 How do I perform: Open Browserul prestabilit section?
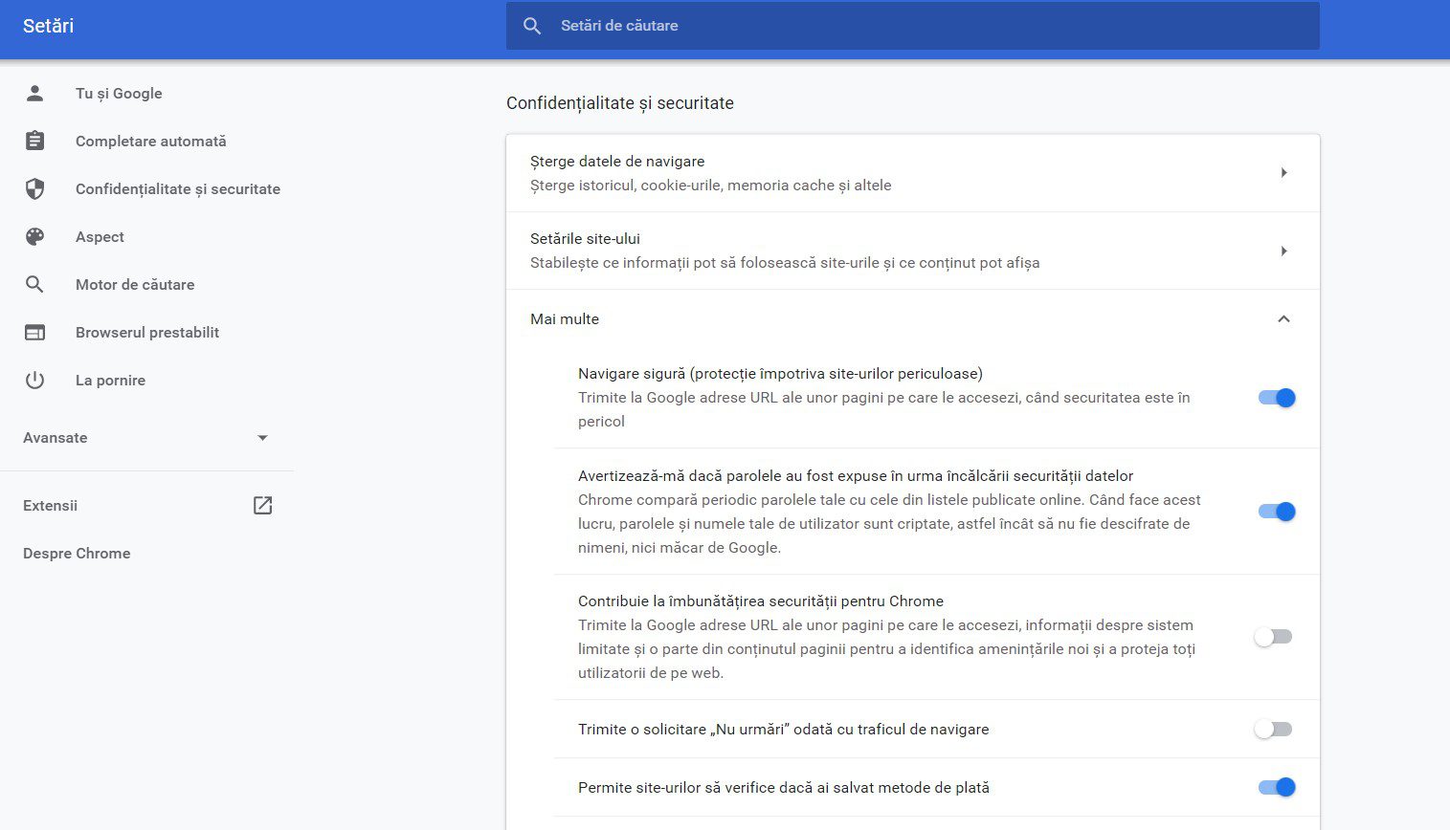pos(147,332)
